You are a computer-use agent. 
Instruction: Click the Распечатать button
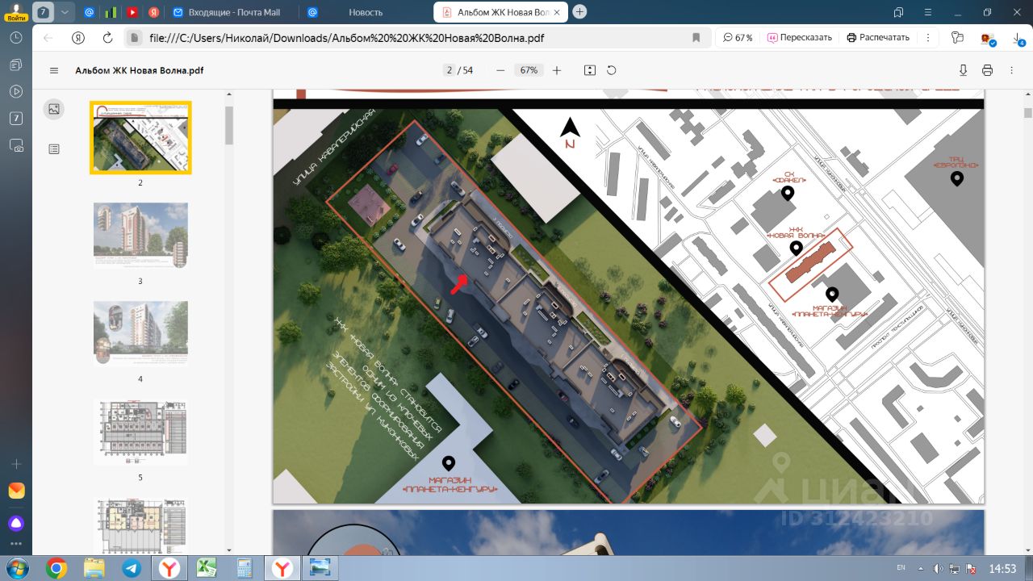tap(878, 38)
